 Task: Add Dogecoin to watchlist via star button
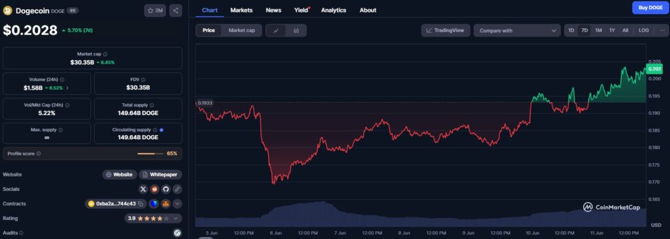pyautogui.click(x=154, y=10)
